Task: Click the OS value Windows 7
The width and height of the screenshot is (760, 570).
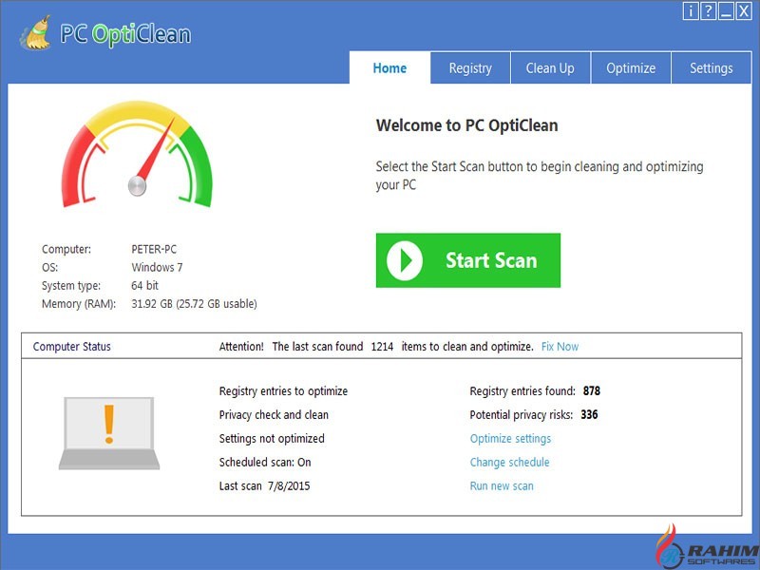Action: pyautogui.click(x=157, y=268)
